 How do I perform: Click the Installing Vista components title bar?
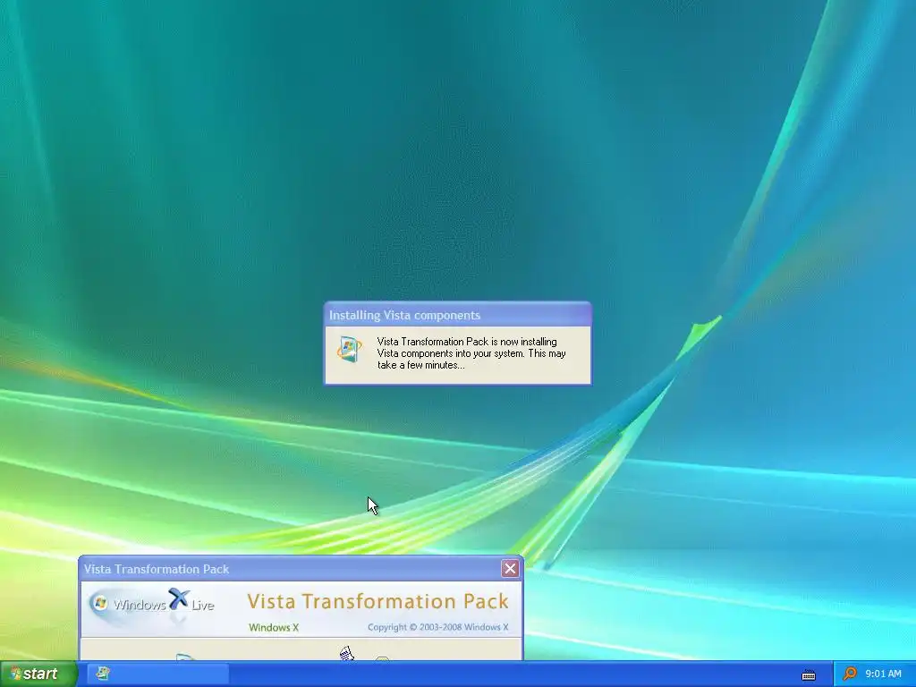pos(457,315)
